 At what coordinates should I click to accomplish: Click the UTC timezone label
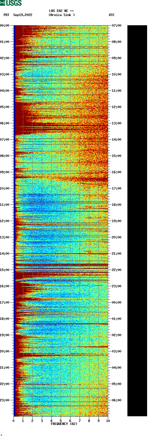[112, 15]
